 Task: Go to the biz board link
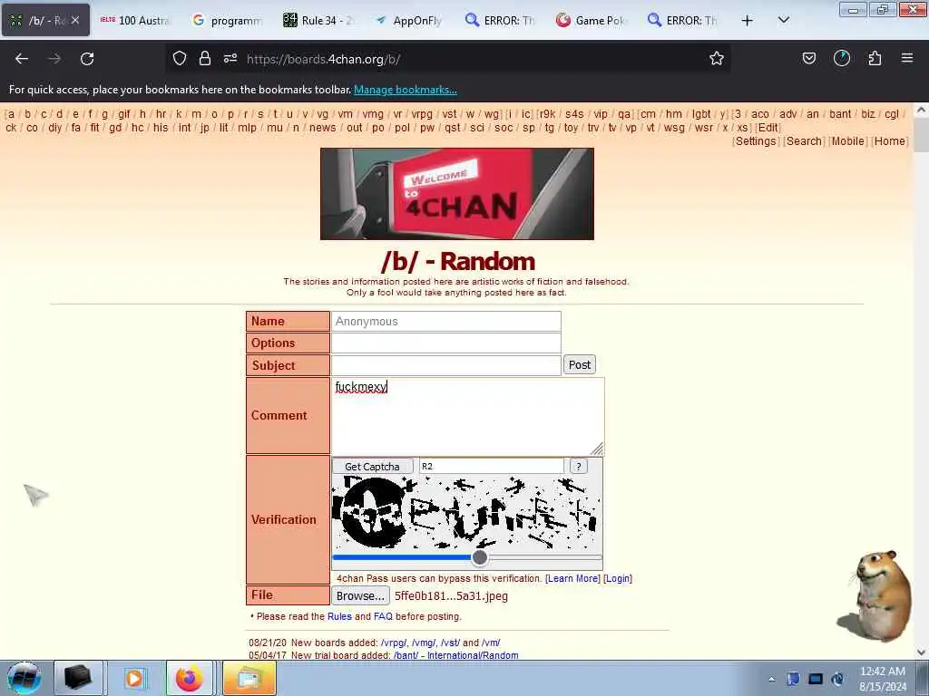tap(867, 114)
